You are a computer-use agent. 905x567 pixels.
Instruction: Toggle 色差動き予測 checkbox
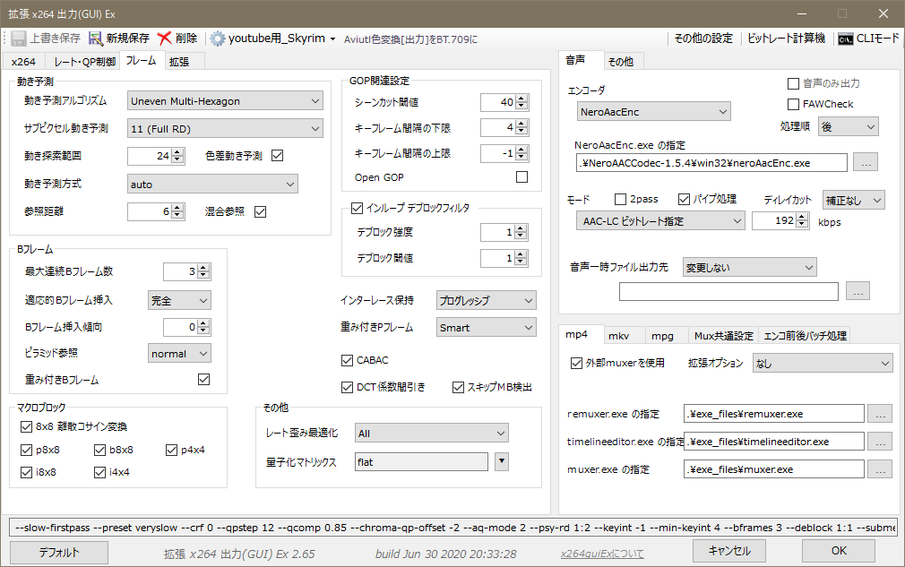click(278, 155)
